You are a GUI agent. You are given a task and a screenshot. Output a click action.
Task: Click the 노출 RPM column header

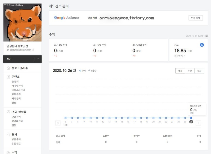pos(167,136)
